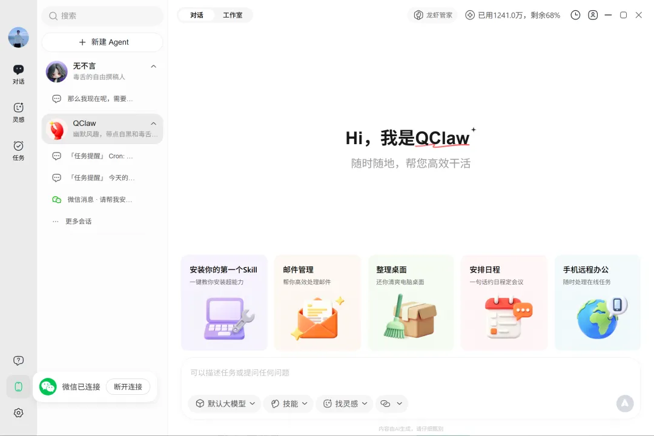
Task: Select the 邮件管理 card
Action: [x=317, y=303]
